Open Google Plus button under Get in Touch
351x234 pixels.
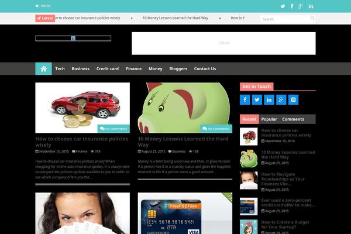[281, 99]
